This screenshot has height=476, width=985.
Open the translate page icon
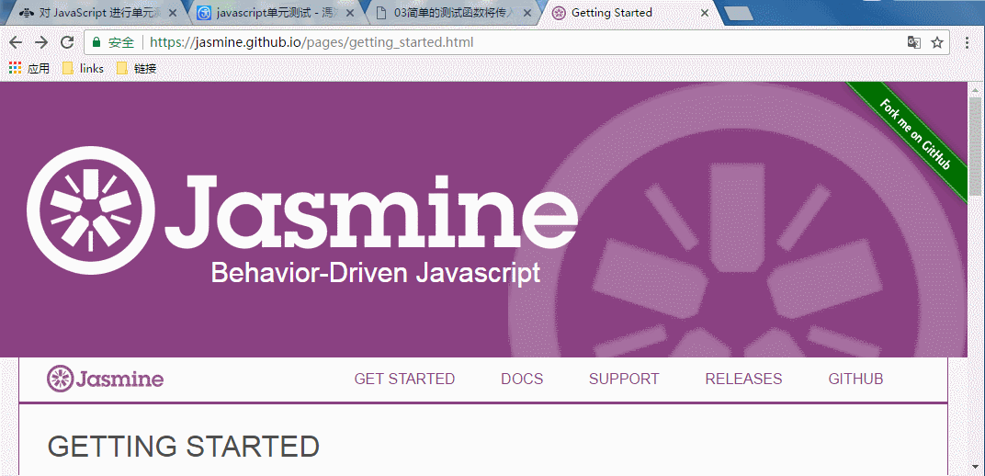pyautogui.click(x=914, y=42)
